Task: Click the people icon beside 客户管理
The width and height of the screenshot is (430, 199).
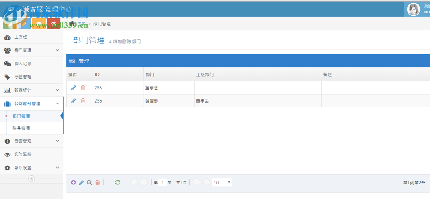Action: pyautogui.click(x=7, y=51)
